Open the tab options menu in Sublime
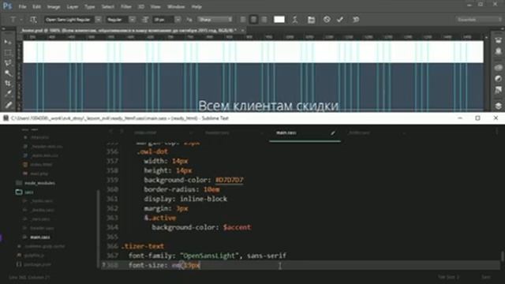This screenshot has height=284, width=505. click(x=497, y=132)
